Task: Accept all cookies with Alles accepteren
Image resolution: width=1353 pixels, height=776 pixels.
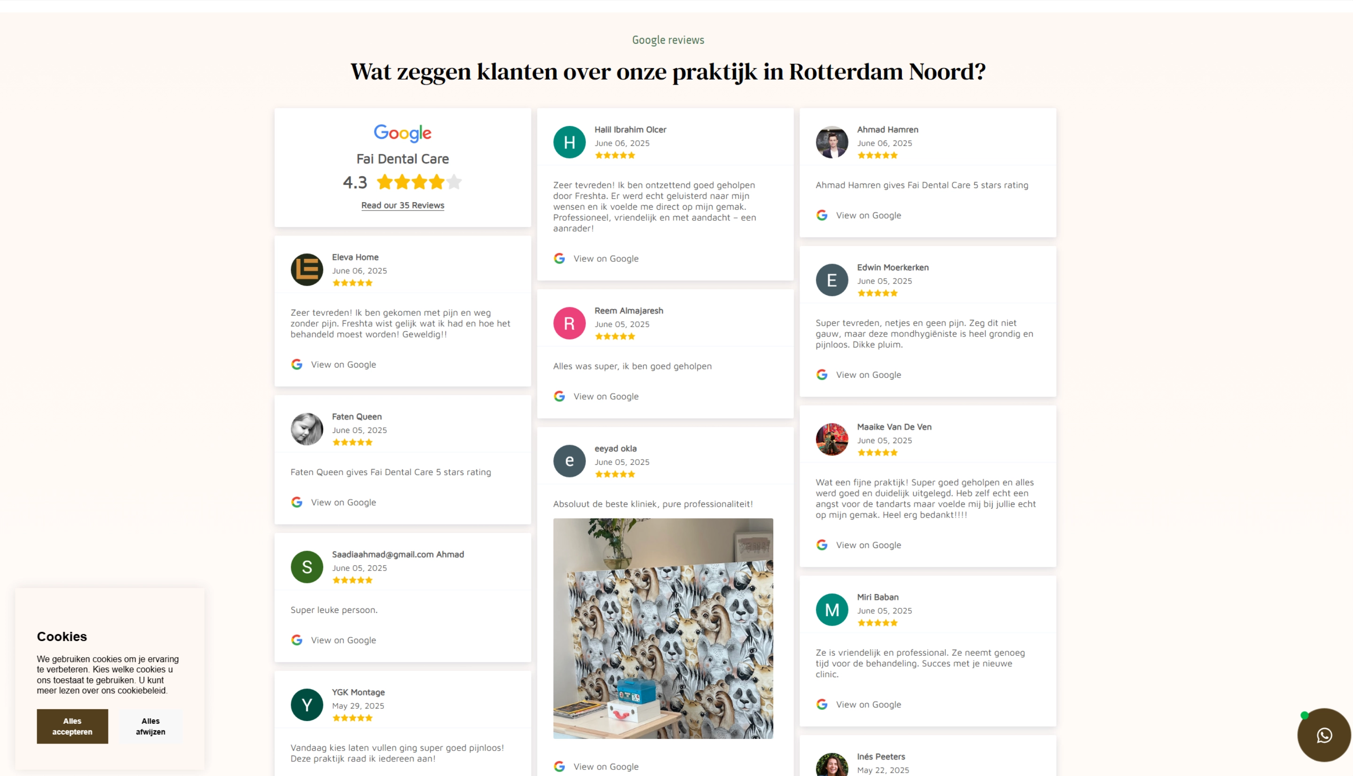Action: click(x=72, y=726)
